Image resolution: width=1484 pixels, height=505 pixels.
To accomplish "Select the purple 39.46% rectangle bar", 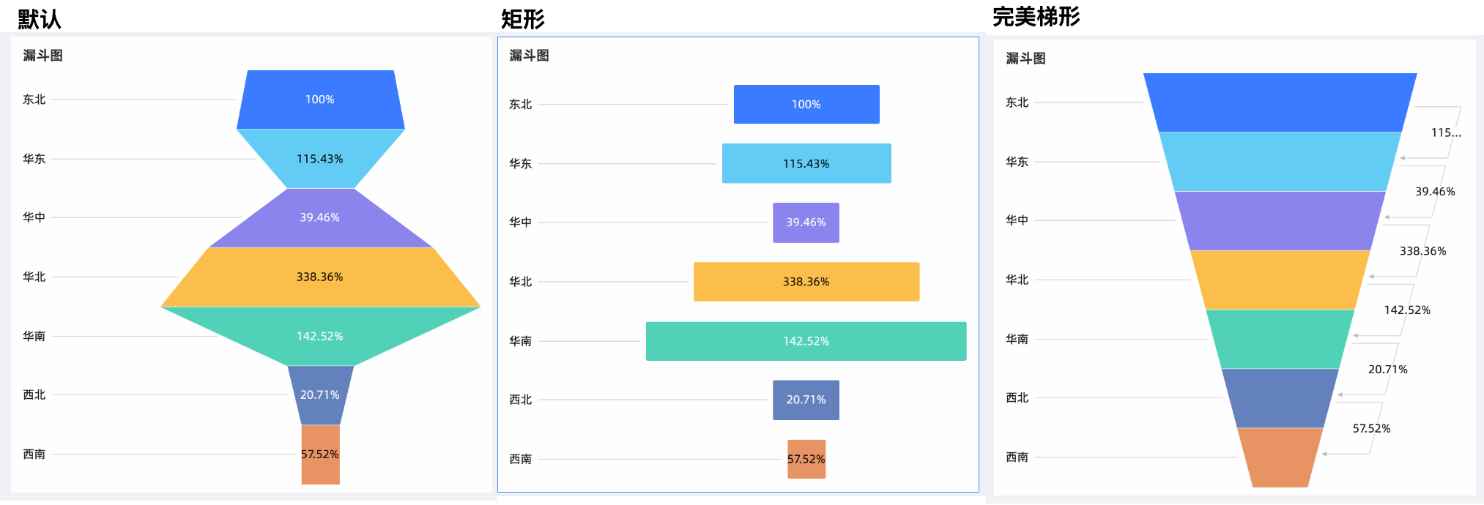I will point(806,222).
